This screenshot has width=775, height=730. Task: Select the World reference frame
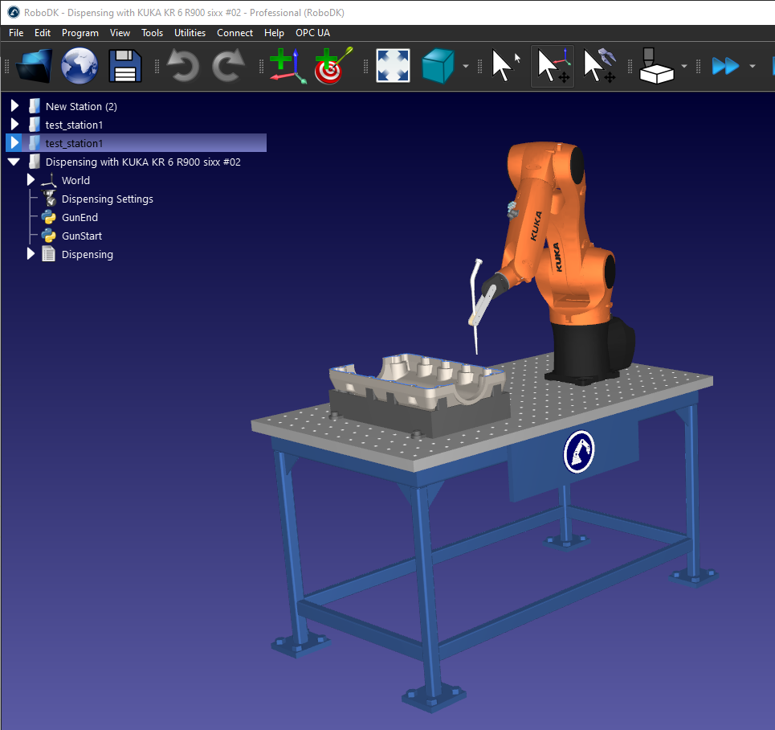coord(75,180)
